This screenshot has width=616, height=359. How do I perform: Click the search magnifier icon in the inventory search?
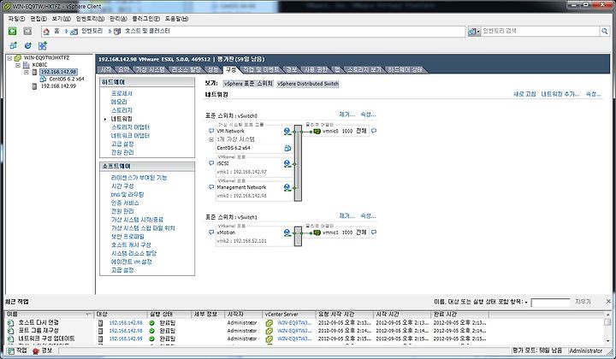pyautogui.click(x=604, y=32)
